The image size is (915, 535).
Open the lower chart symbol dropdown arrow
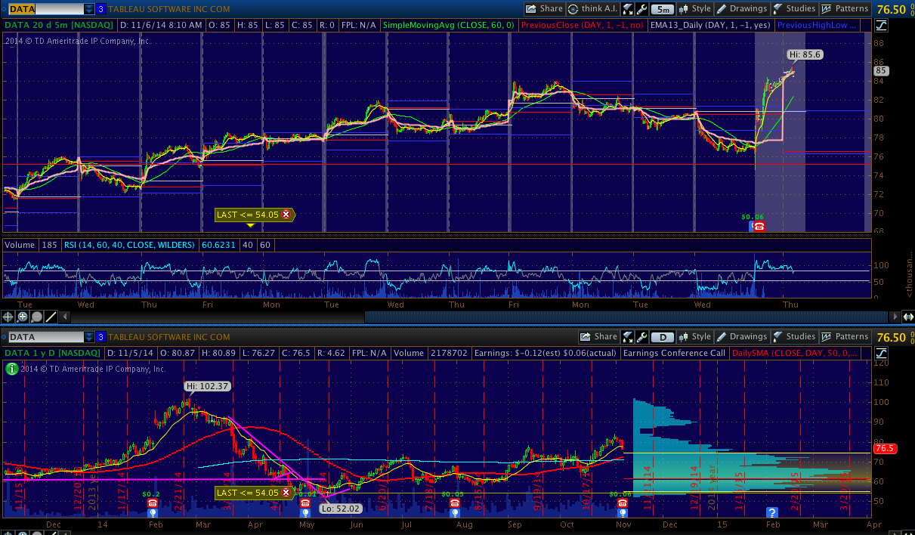[x=89, y=337]
